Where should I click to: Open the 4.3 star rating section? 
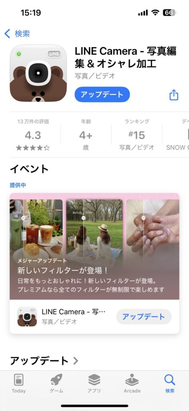click(33, 135)
